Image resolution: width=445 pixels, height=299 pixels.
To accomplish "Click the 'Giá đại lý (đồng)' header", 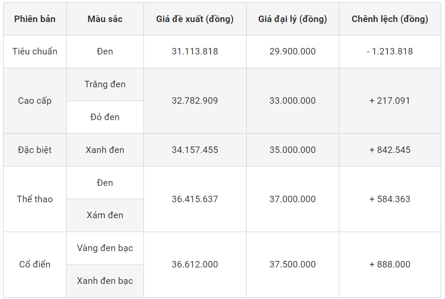I will [292, 19].
